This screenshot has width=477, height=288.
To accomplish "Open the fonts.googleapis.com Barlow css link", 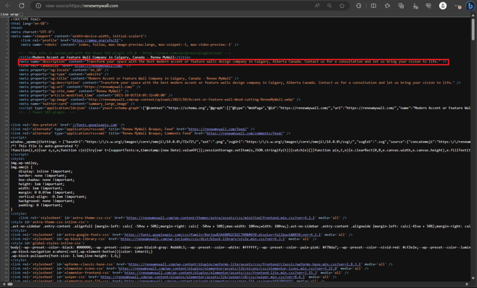I will click(223, 235).
